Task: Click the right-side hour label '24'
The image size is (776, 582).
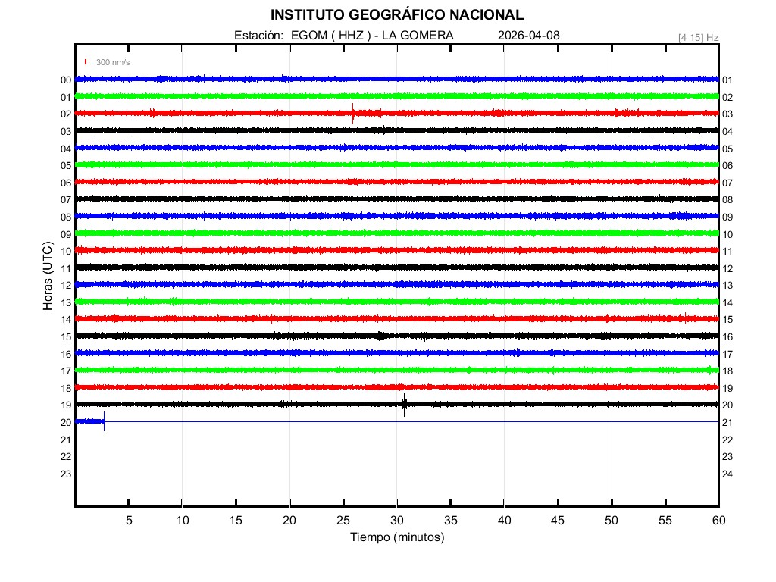Action: [727, 474]
